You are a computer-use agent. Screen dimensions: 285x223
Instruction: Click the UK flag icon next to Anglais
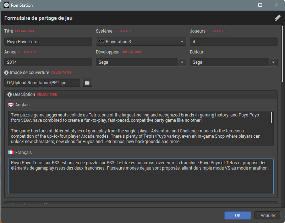tap(11, 105)
